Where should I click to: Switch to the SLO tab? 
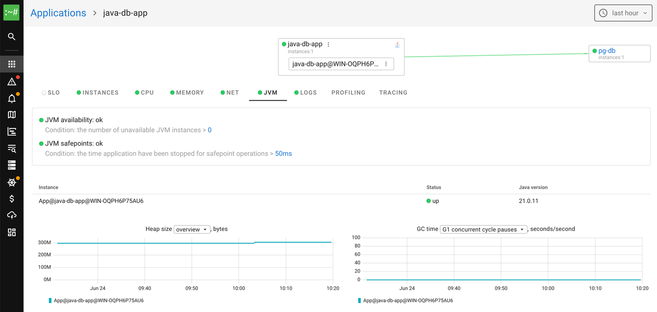[x=51, y=93]
